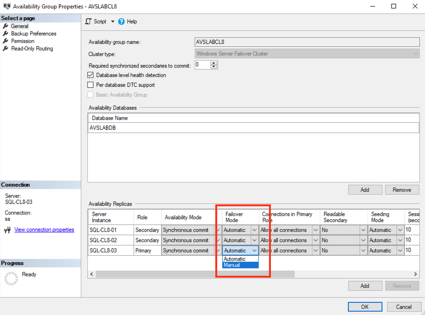Enable Per database DTC support

(91, 85)
